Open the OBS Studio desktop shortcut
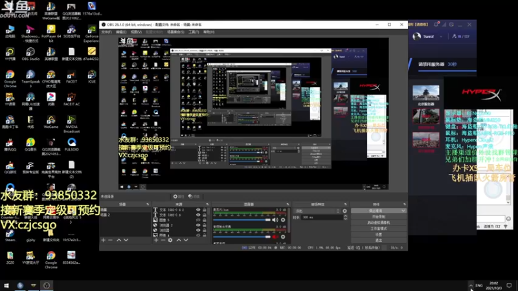This screenshot has height=291, width=518. pos(30,54)
